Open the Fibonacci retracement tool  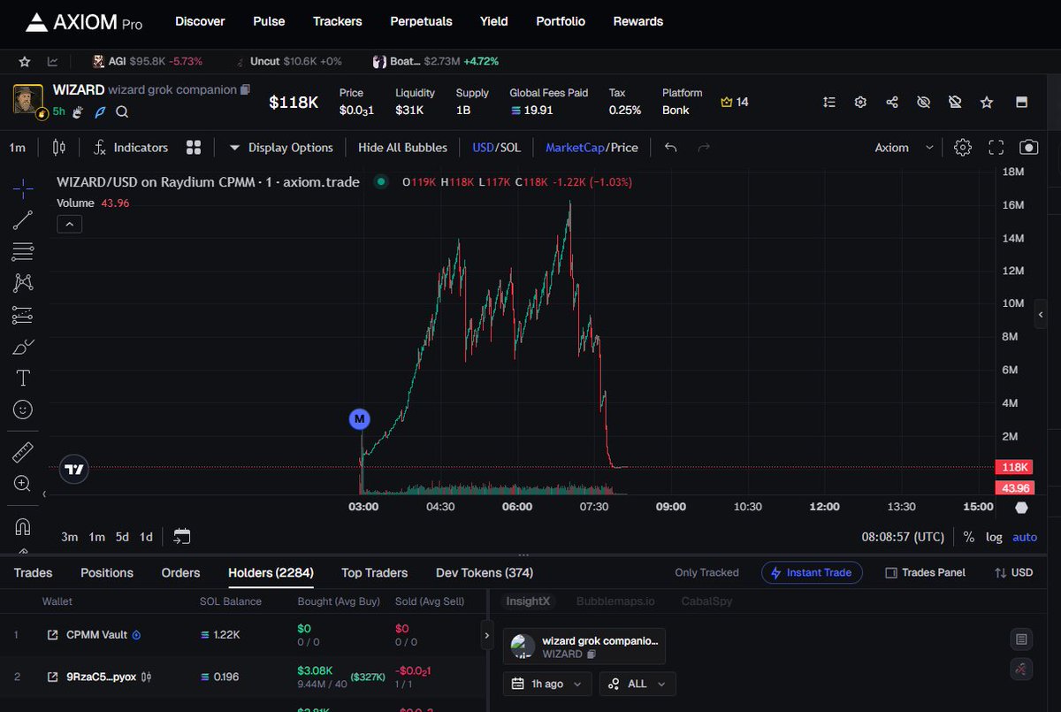[23, 251]
